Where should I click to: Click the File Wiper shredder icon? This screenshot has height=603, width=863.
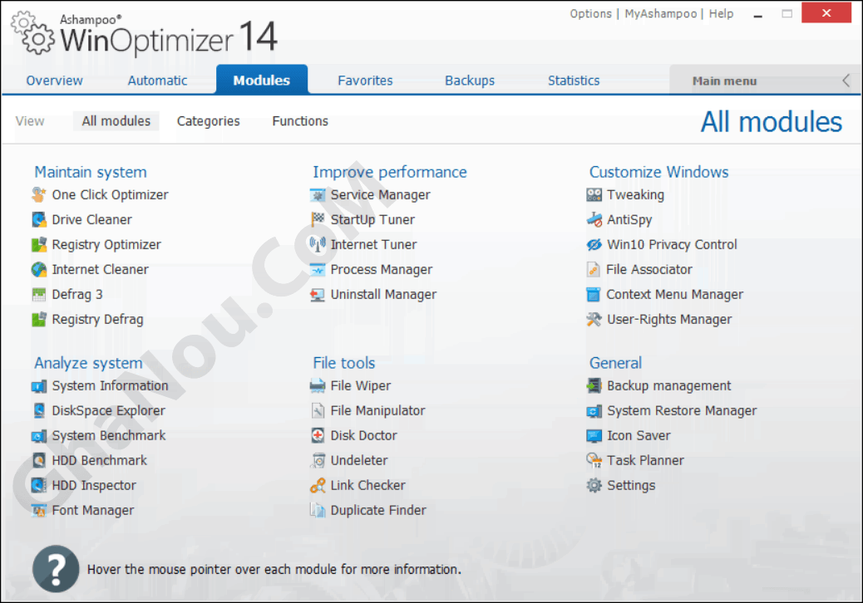click(x=318, y=386)
